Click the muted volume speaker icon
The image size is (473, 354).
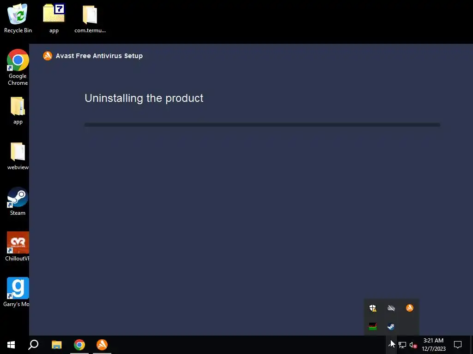(x=413, y=345)
